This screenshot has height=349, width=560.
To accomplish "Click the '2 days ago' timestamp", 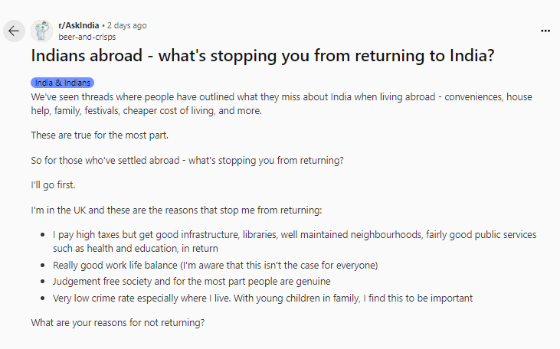I will tap(126, 25).
